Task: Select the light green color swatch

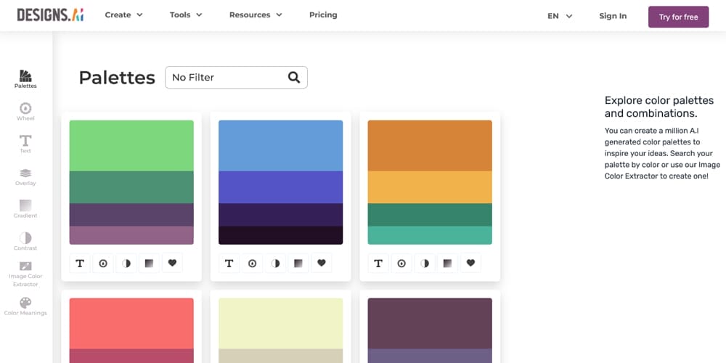Action: [x=131, y=145]
